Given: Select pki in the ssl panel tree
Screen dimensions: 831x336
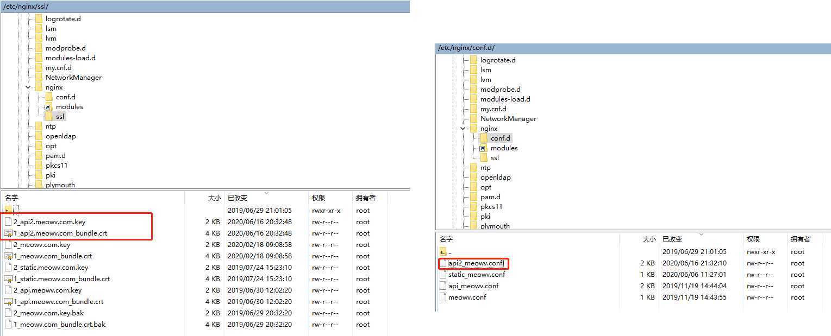Looking at the screenshot, I should [x=50, y=175].
